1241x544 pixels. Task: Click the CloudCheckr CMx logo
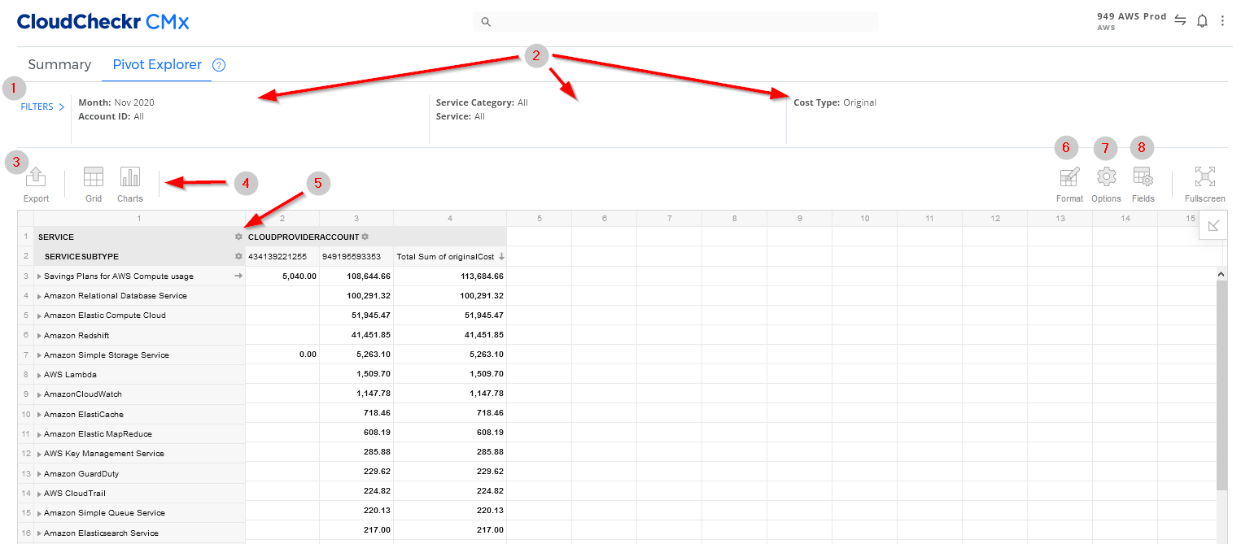tap(103, 22)
